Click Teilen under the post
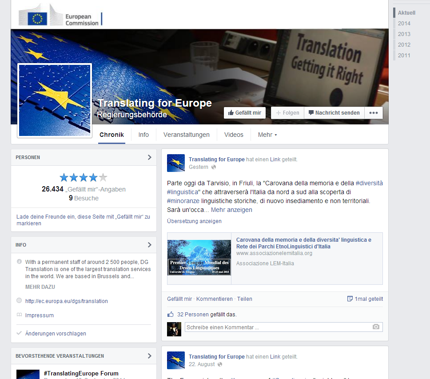This screenshot has width=430, height=379. point(245,299)
